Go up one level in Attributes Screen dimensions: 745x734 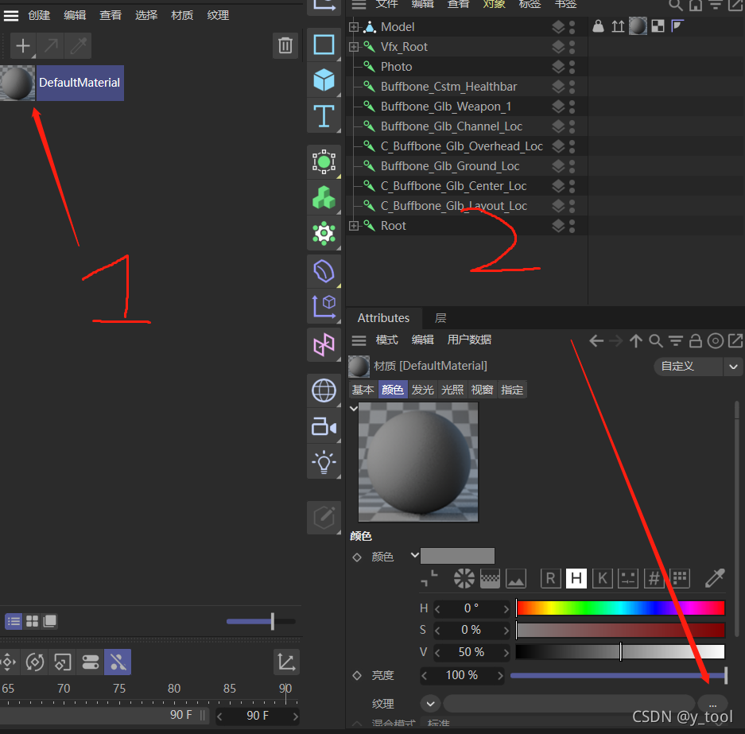636,340
